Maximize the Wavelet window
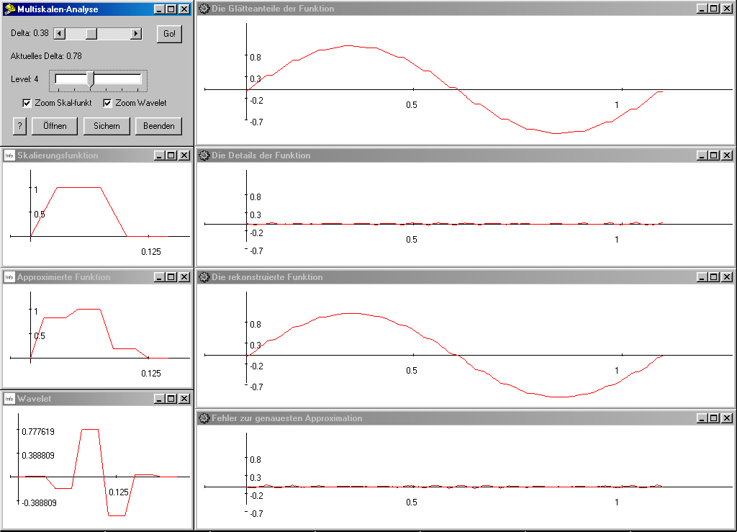737x532 pixels. coord(171,399)
